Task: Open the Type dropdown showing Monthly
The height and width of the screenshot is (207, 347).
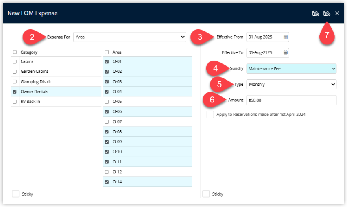Action: [x=291, y=84]
